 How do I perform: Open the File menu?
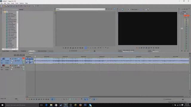click(1, 3)
